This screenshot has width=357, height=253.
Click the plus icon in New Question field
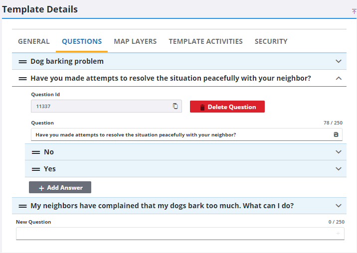338,234
